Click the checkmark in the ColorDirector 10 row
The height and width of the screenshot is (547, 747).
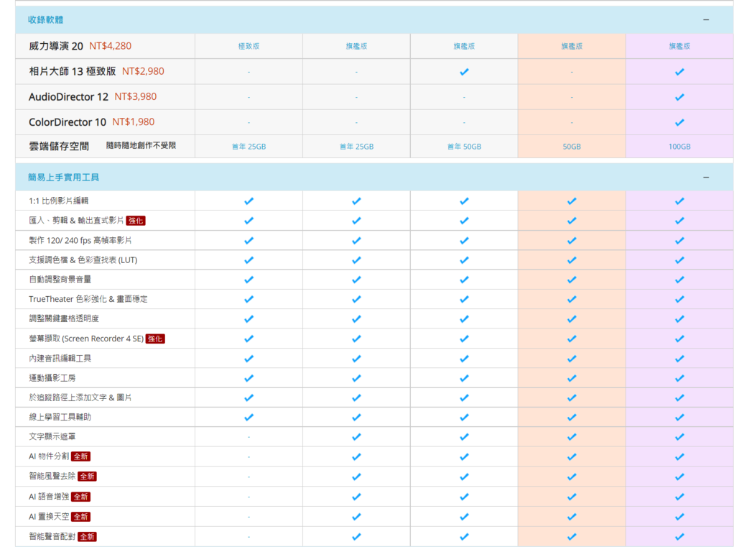click(679, 123)
